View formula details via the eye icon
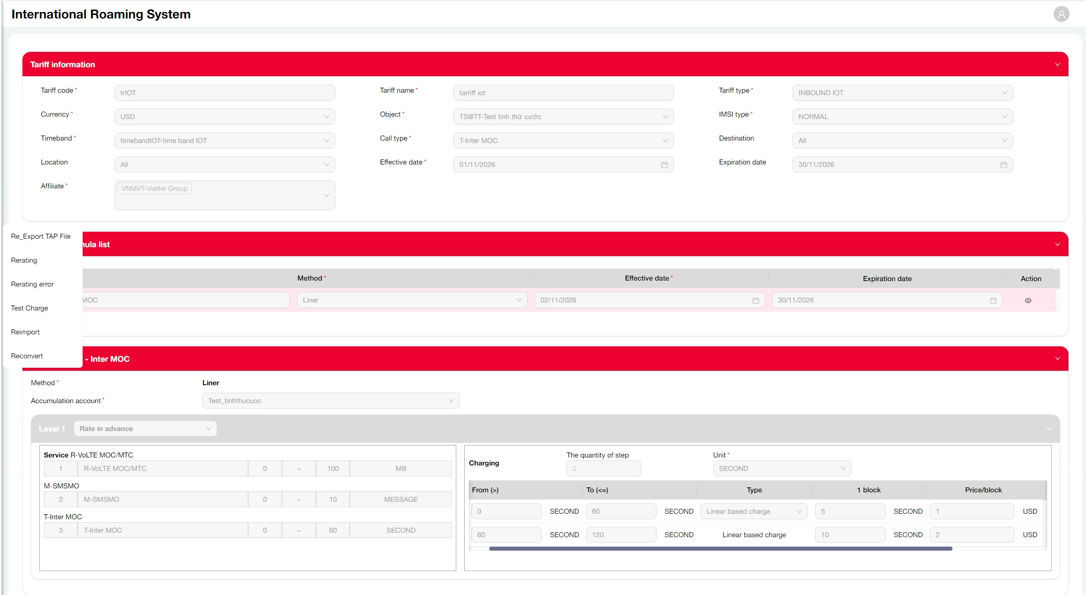 tap(1028, 300)
